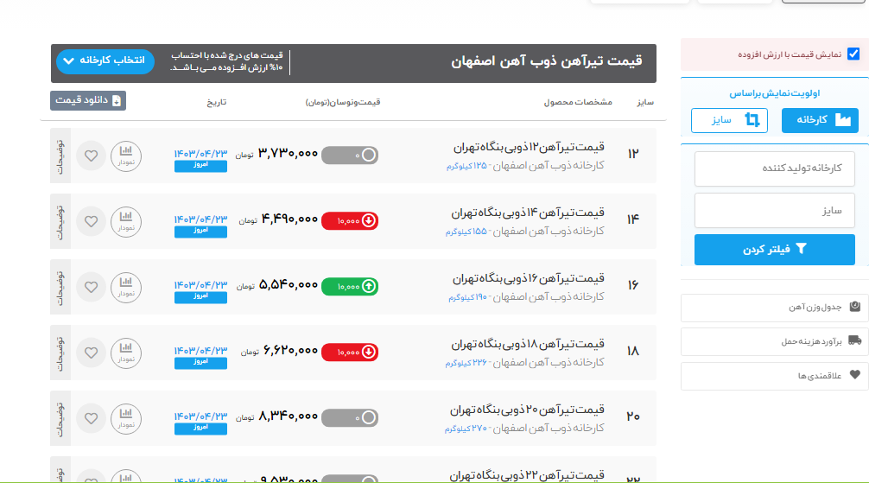Click the green price increase badge for size 16
The image size is (869, 483).
click(x=350, y=286)
